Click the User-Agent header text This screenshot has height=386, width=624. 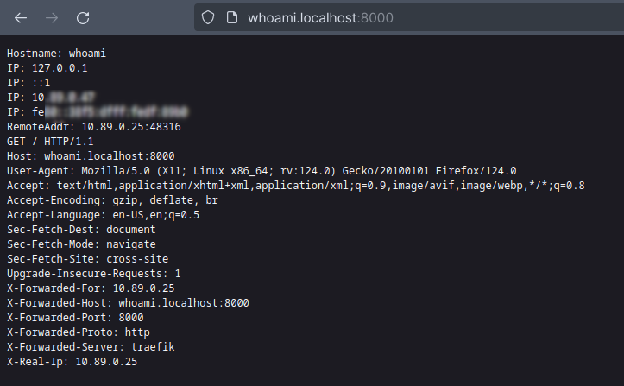point(262,171)
